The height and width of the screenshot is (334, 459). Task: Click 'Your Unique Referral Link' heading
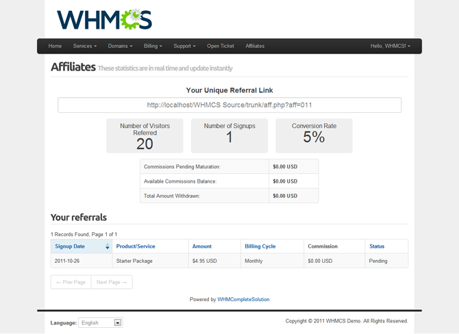[229, 90]
